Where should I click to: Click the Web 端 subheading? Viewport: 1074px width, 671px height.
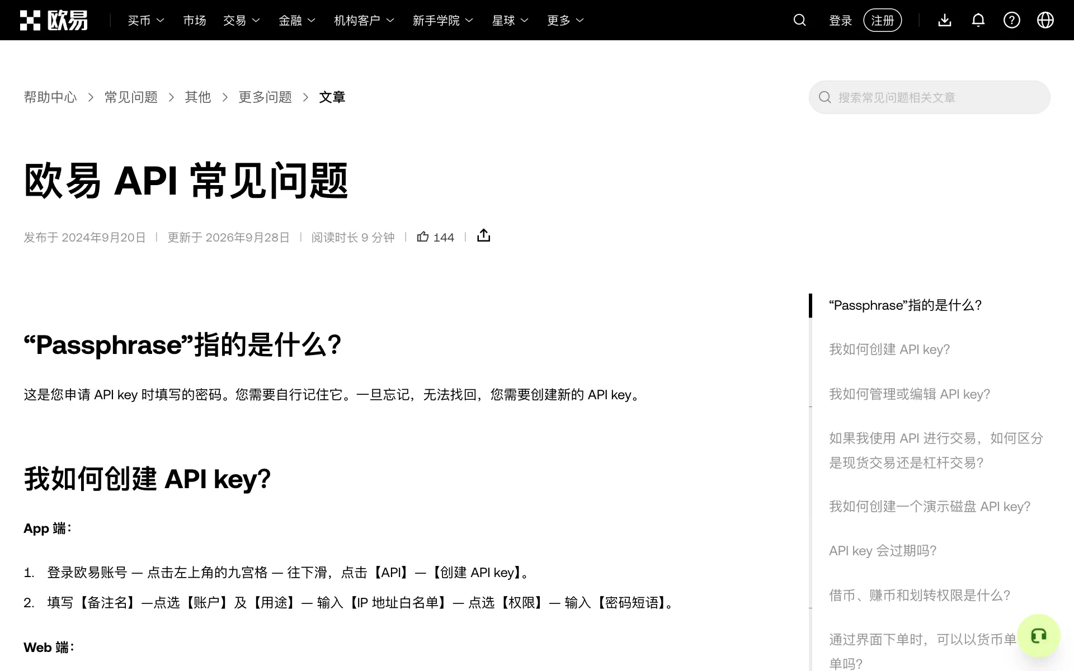click(49, 648)
